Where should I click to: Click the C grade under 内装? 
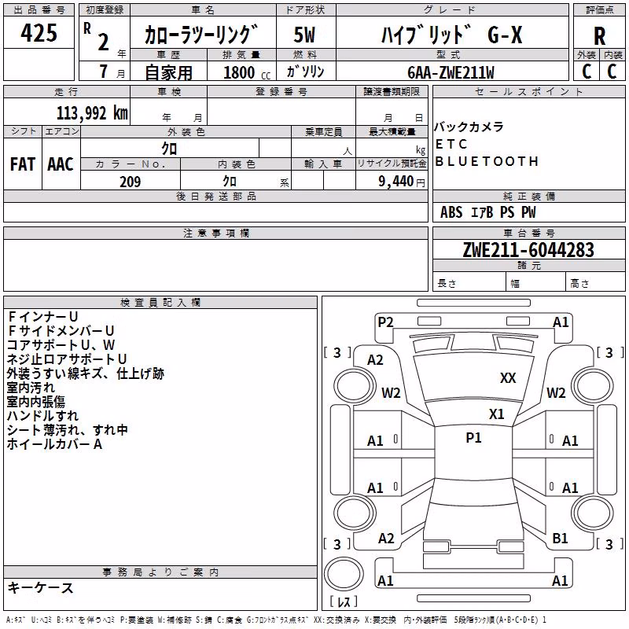click(x=612, y=71)
